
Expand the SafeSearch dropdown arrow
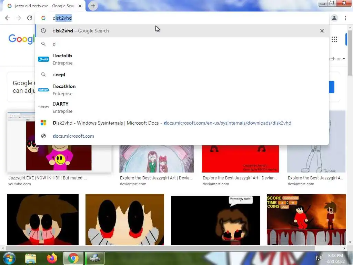(344, 59)
